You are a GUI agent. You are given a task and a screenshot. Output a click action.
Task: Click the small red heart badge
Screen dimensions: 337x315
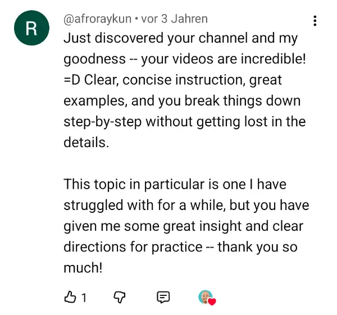[x=212, y=302]
